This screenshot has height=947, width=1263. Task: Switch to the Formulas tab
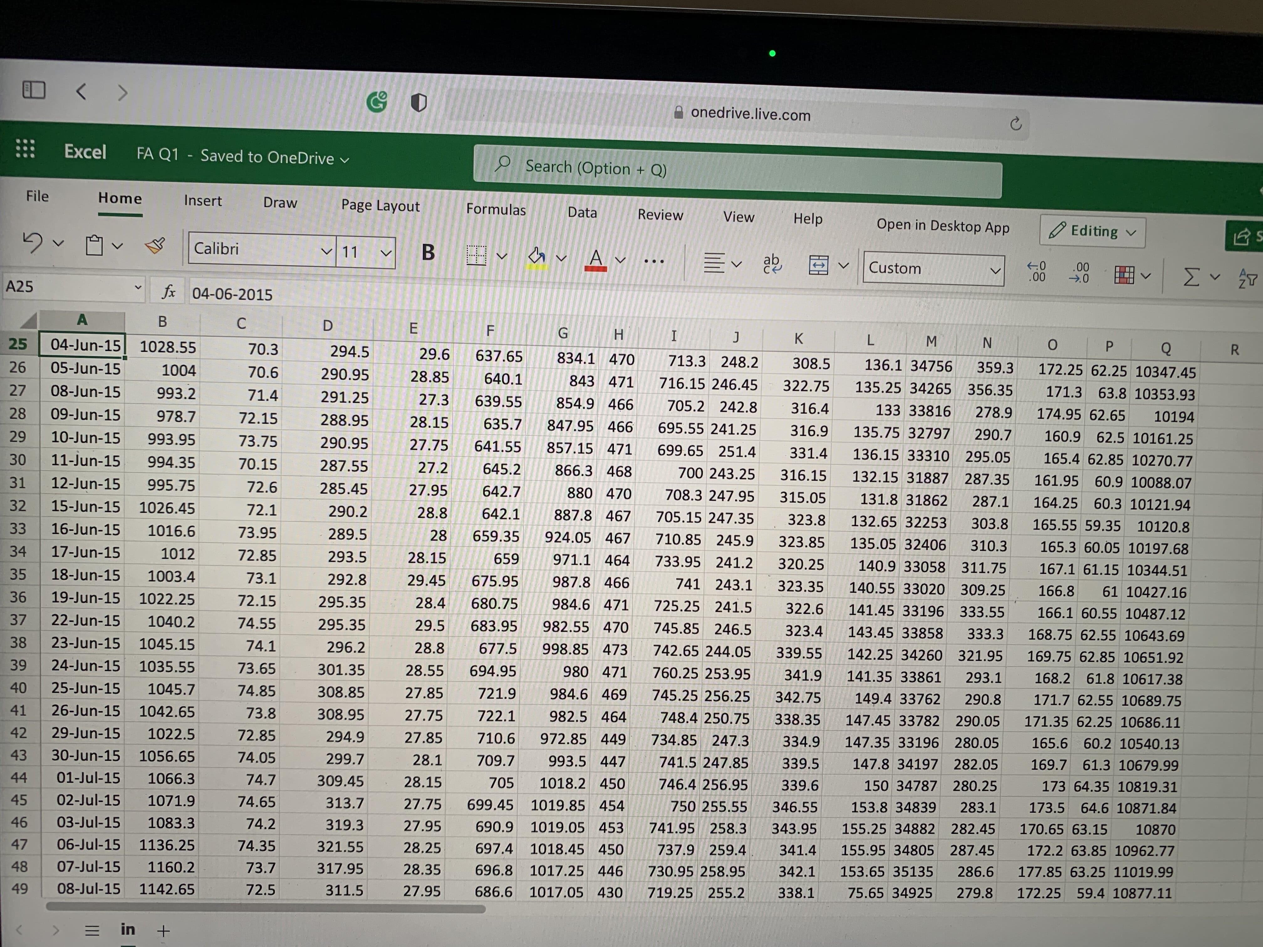[x=496, y=210]
